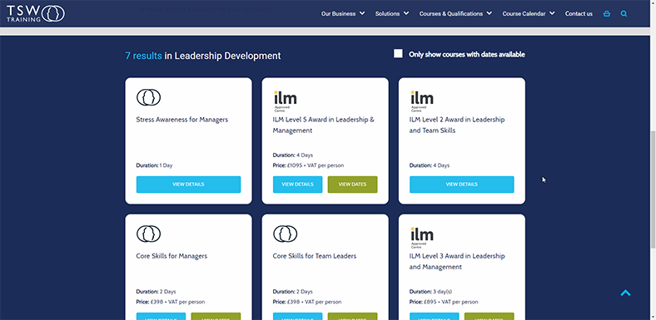656x320 pixels.
Task: Click 'Duration: 4 Days' on ILM Level 5 card
Action: [x=293, y=155]
